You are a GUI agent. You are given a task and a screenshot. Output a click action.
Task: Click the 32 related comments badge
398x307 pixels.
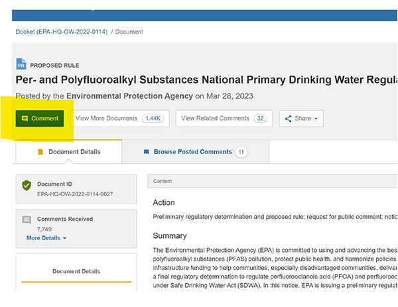pyautogui.click(x=260, y=118)
